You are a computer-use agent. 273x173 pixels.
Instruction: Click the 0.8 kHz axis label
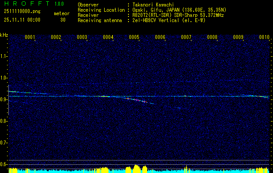click(3, 121)
